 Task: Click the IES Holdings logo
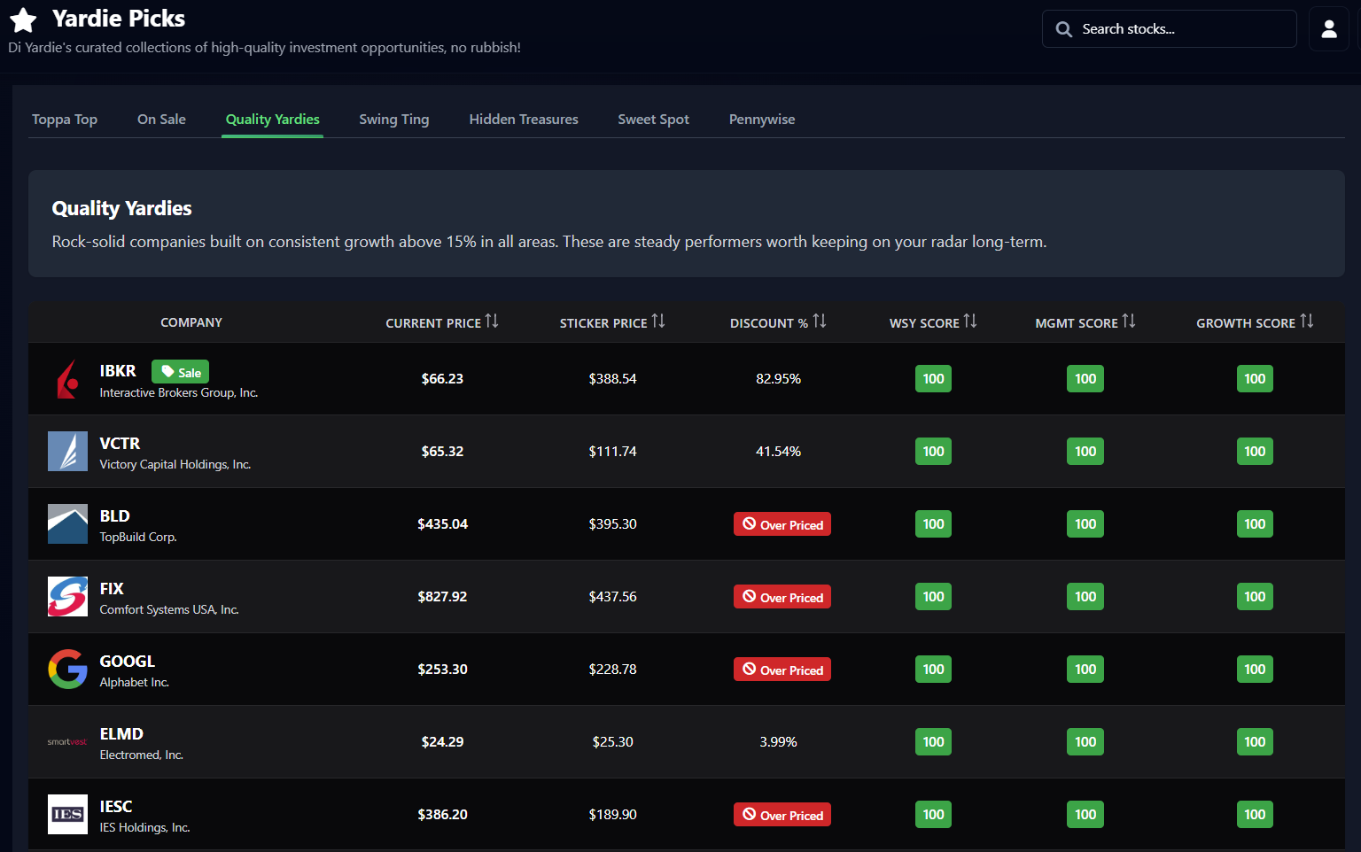(67, 815)
